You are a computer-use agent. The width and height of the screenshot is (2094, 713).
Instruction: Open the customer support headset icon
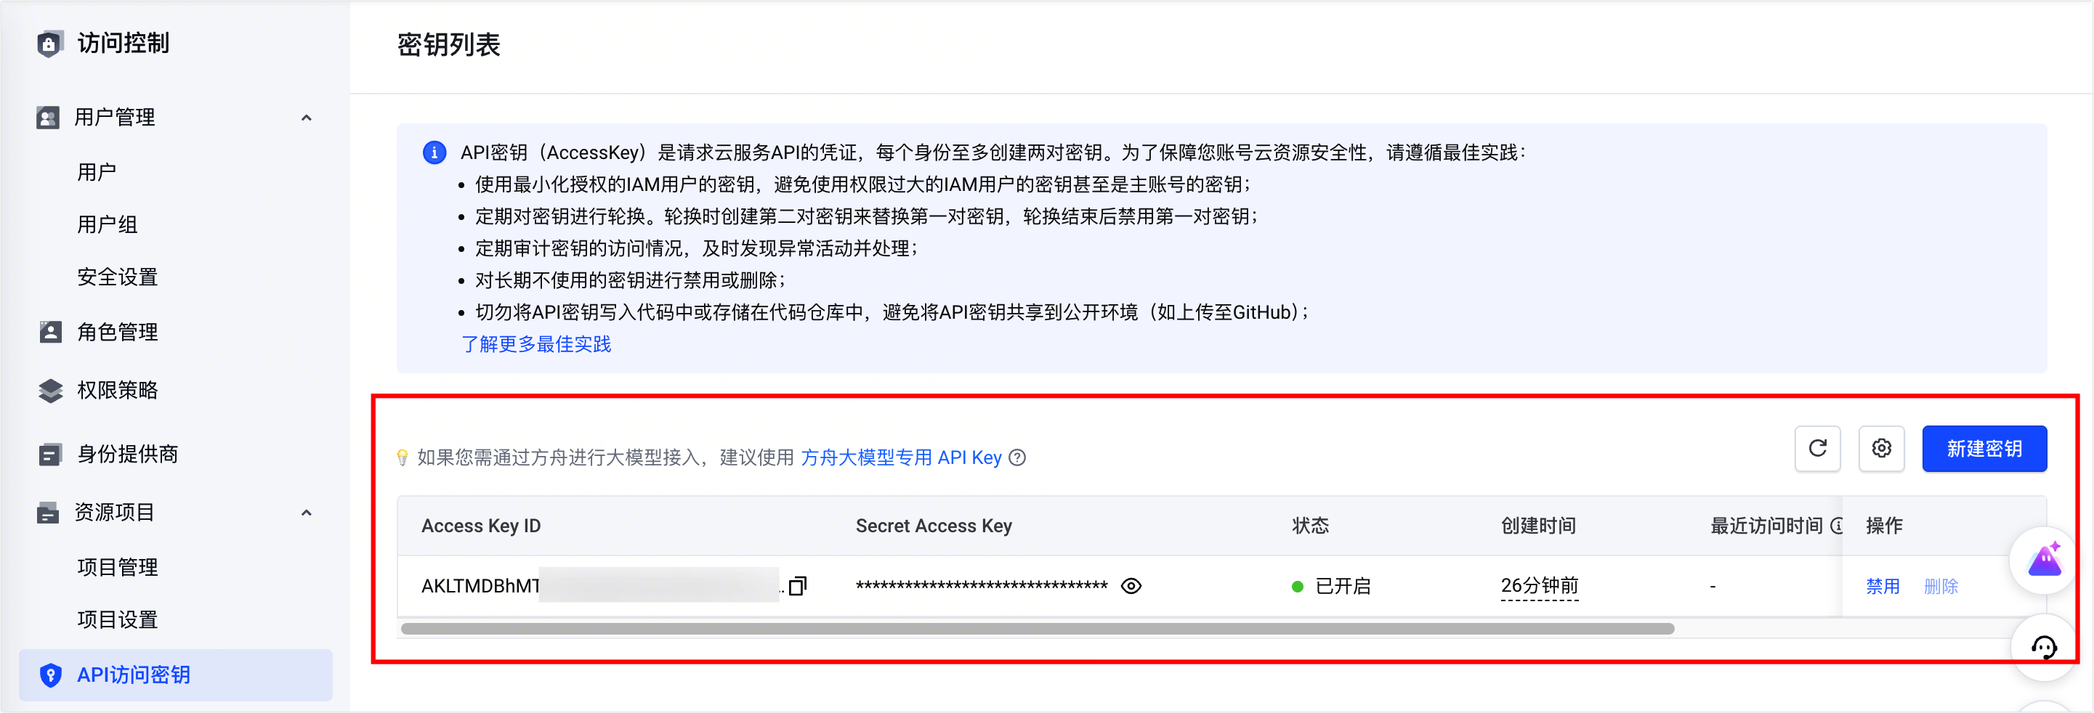(x=2044, y=647)
